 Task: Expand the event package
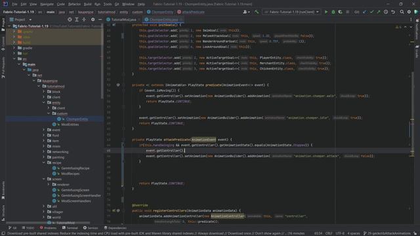point(44,130)
